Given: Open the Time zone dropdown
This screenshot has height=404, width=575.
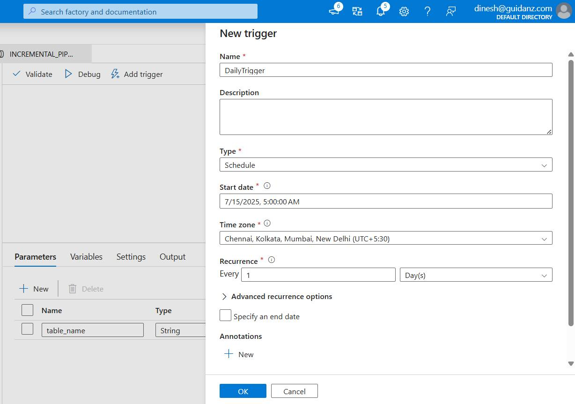Looking at the screenshot, I should [386, 238].
